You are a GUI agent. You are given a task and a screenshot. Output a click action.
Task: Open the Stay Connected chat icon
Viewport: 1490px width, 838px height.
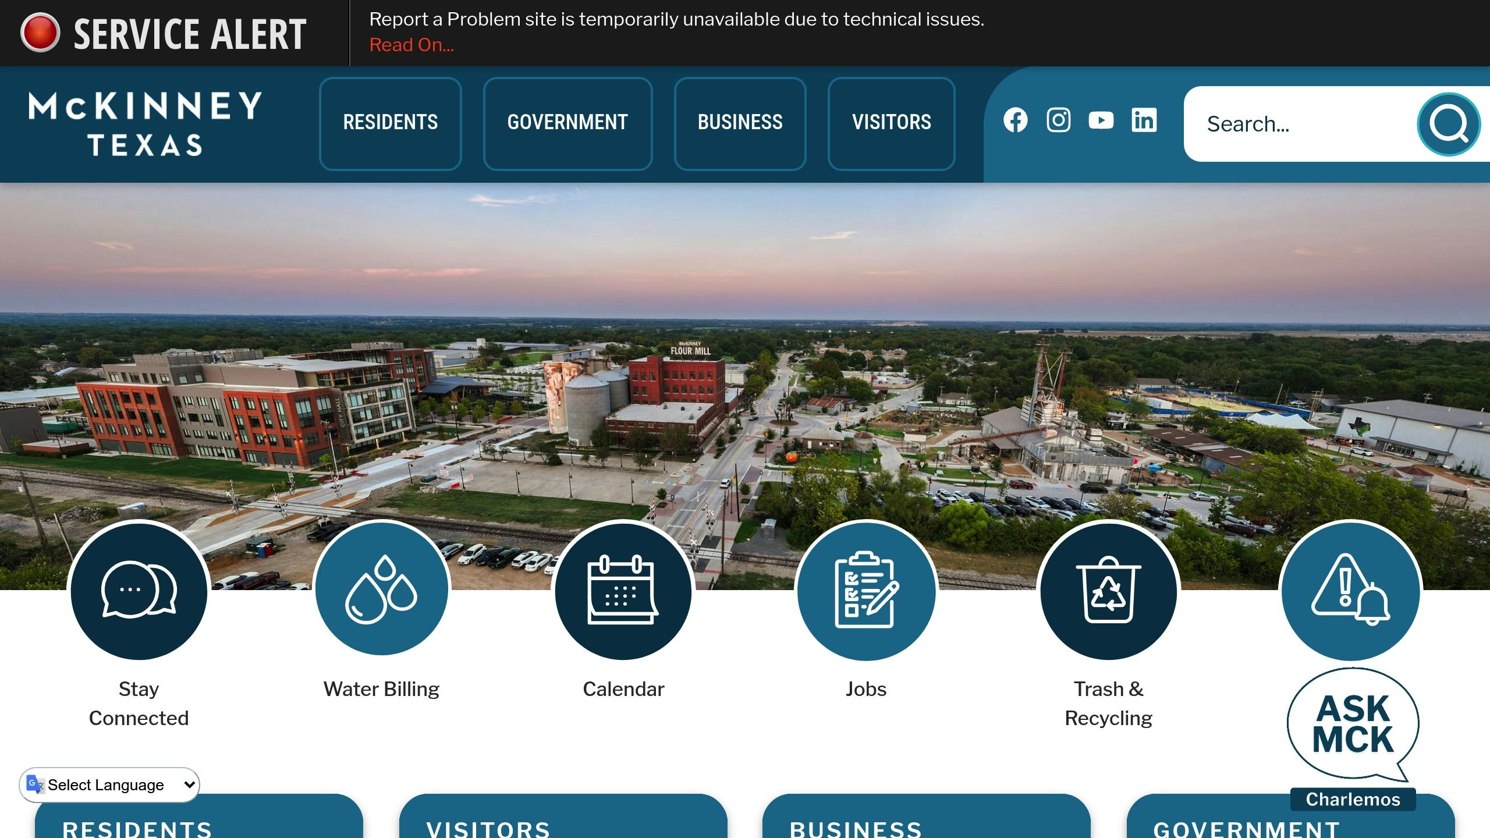(x=139, y=591)
